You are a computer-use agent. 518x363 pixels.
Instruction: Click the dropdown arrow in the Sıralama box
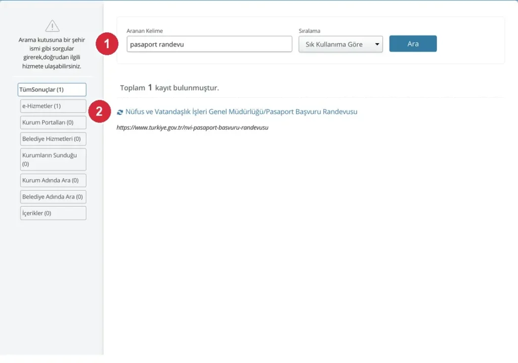pos(377,45)
